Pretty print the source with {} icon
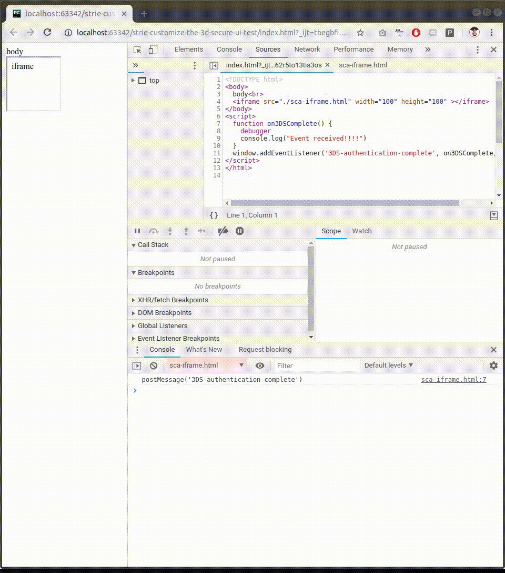505x573 pixels. (214, 215)
